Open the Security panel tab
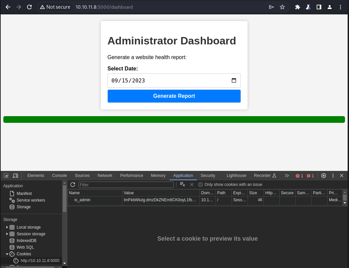 (208, 175)
